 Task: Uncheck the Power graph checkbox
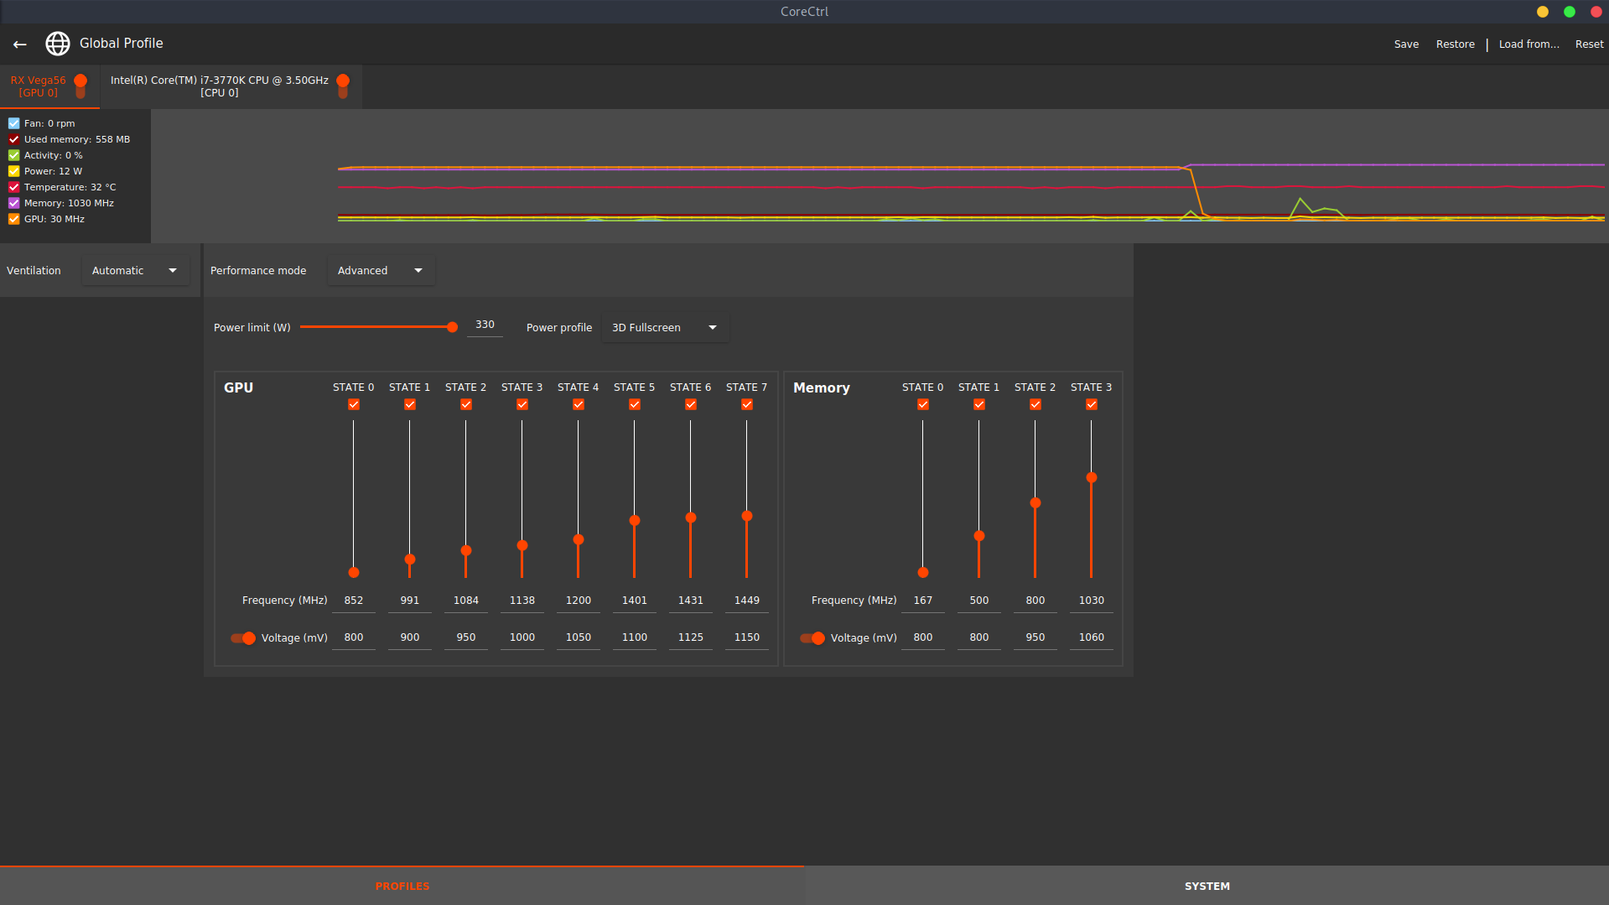coord(14,171)
